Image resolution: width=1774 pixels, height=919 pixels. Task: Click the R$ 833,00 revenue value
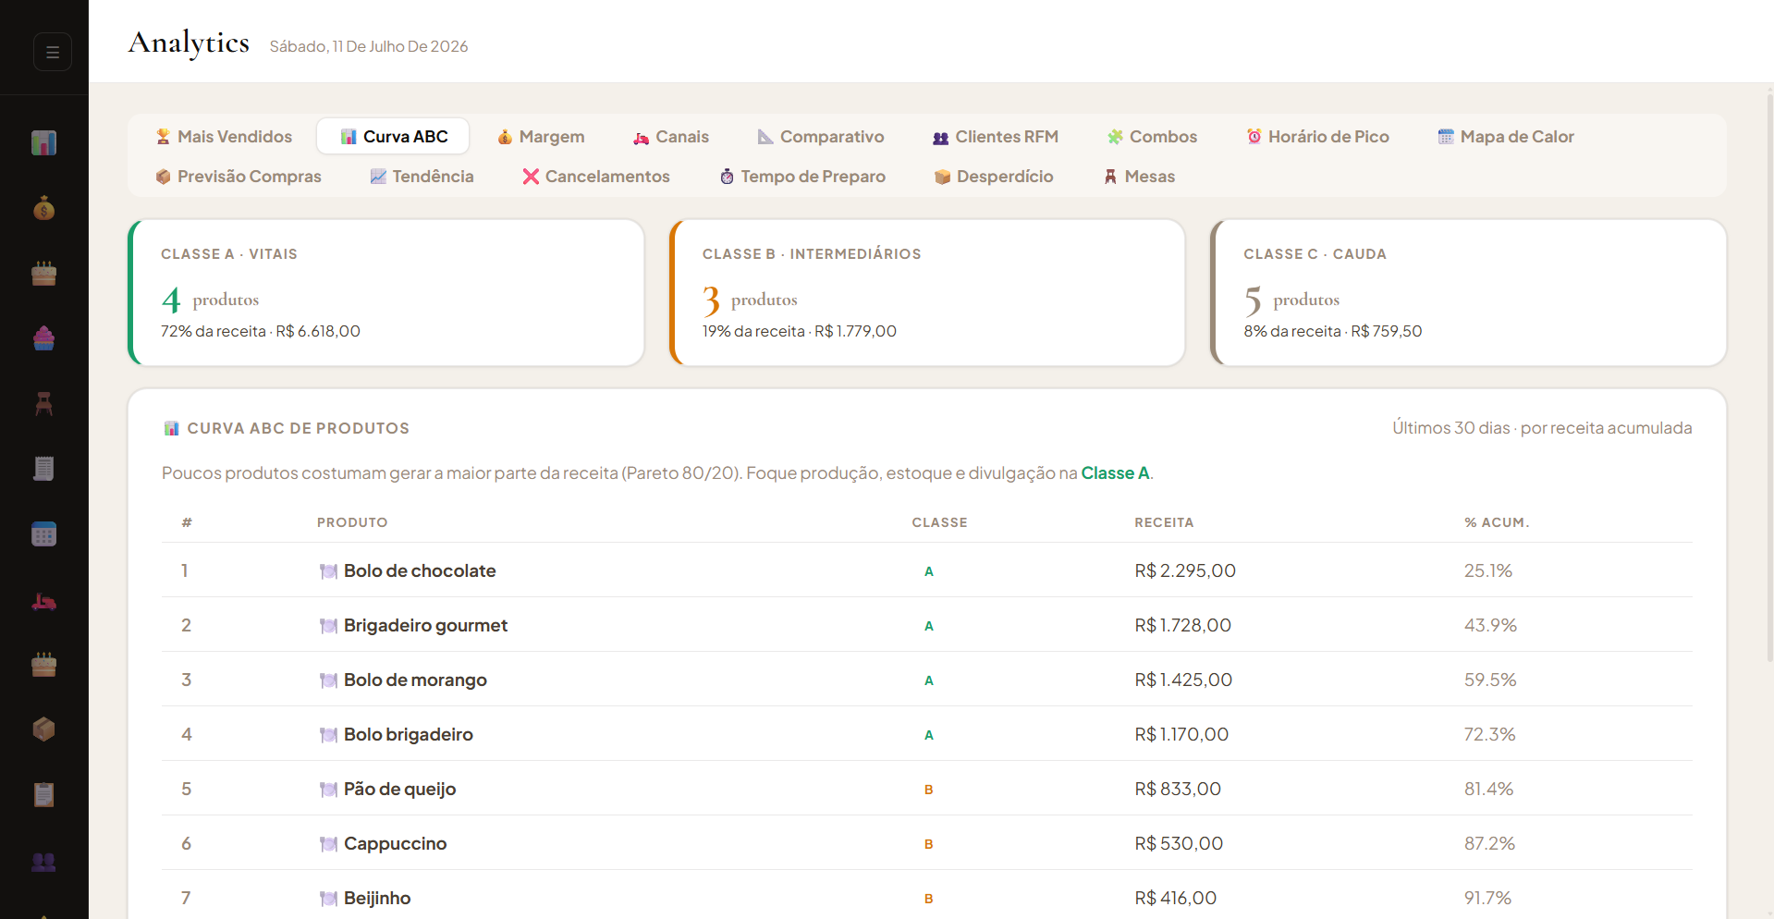click(1178, 790)
